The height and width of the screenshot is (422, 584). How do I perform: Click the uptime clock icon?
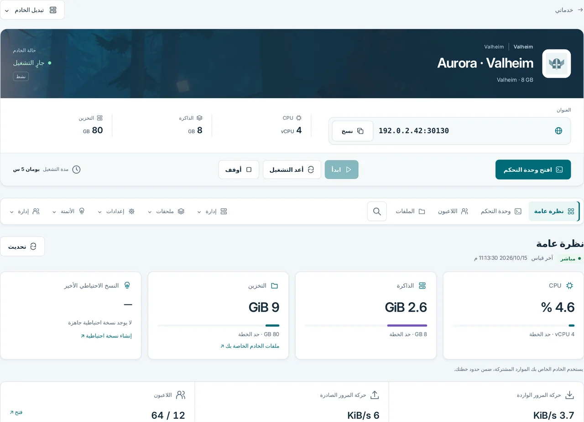76,170
